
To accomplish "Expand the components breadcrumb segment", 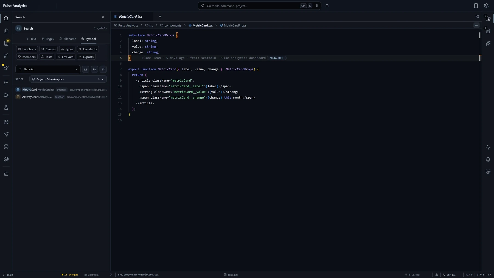I will [x=171, y=25].
